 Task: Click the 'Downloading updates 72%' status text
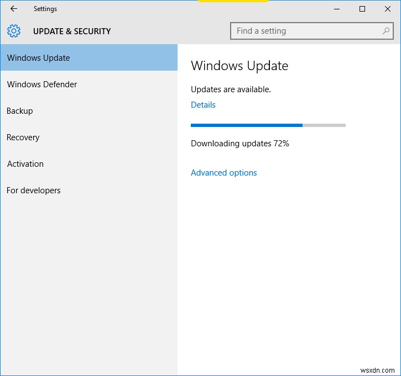[240, 144]
